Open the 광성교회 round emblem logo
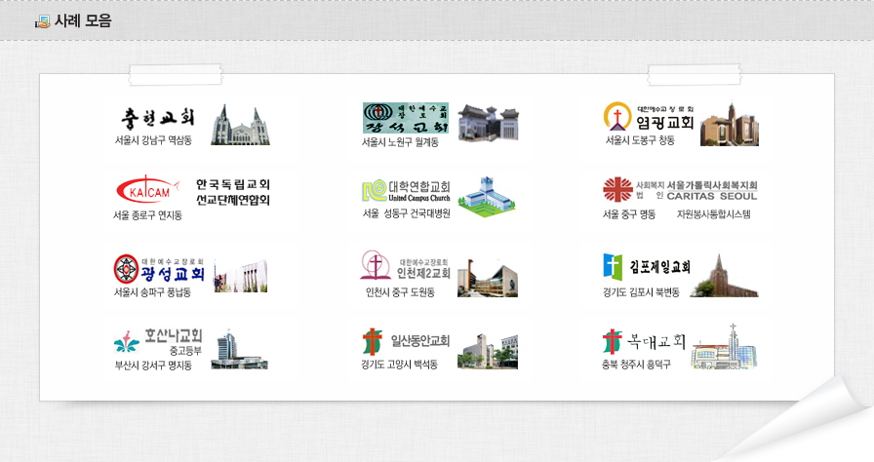This screenshot has width=874, height=462. pyautogui.click(x=126, y=269)
